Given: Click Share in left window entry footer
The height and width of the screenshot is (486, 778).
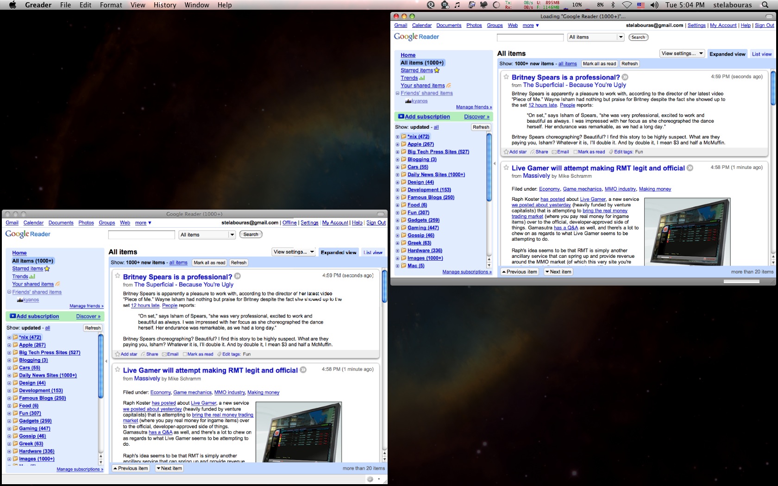Looking at the screenshot, I should [149, 354].
